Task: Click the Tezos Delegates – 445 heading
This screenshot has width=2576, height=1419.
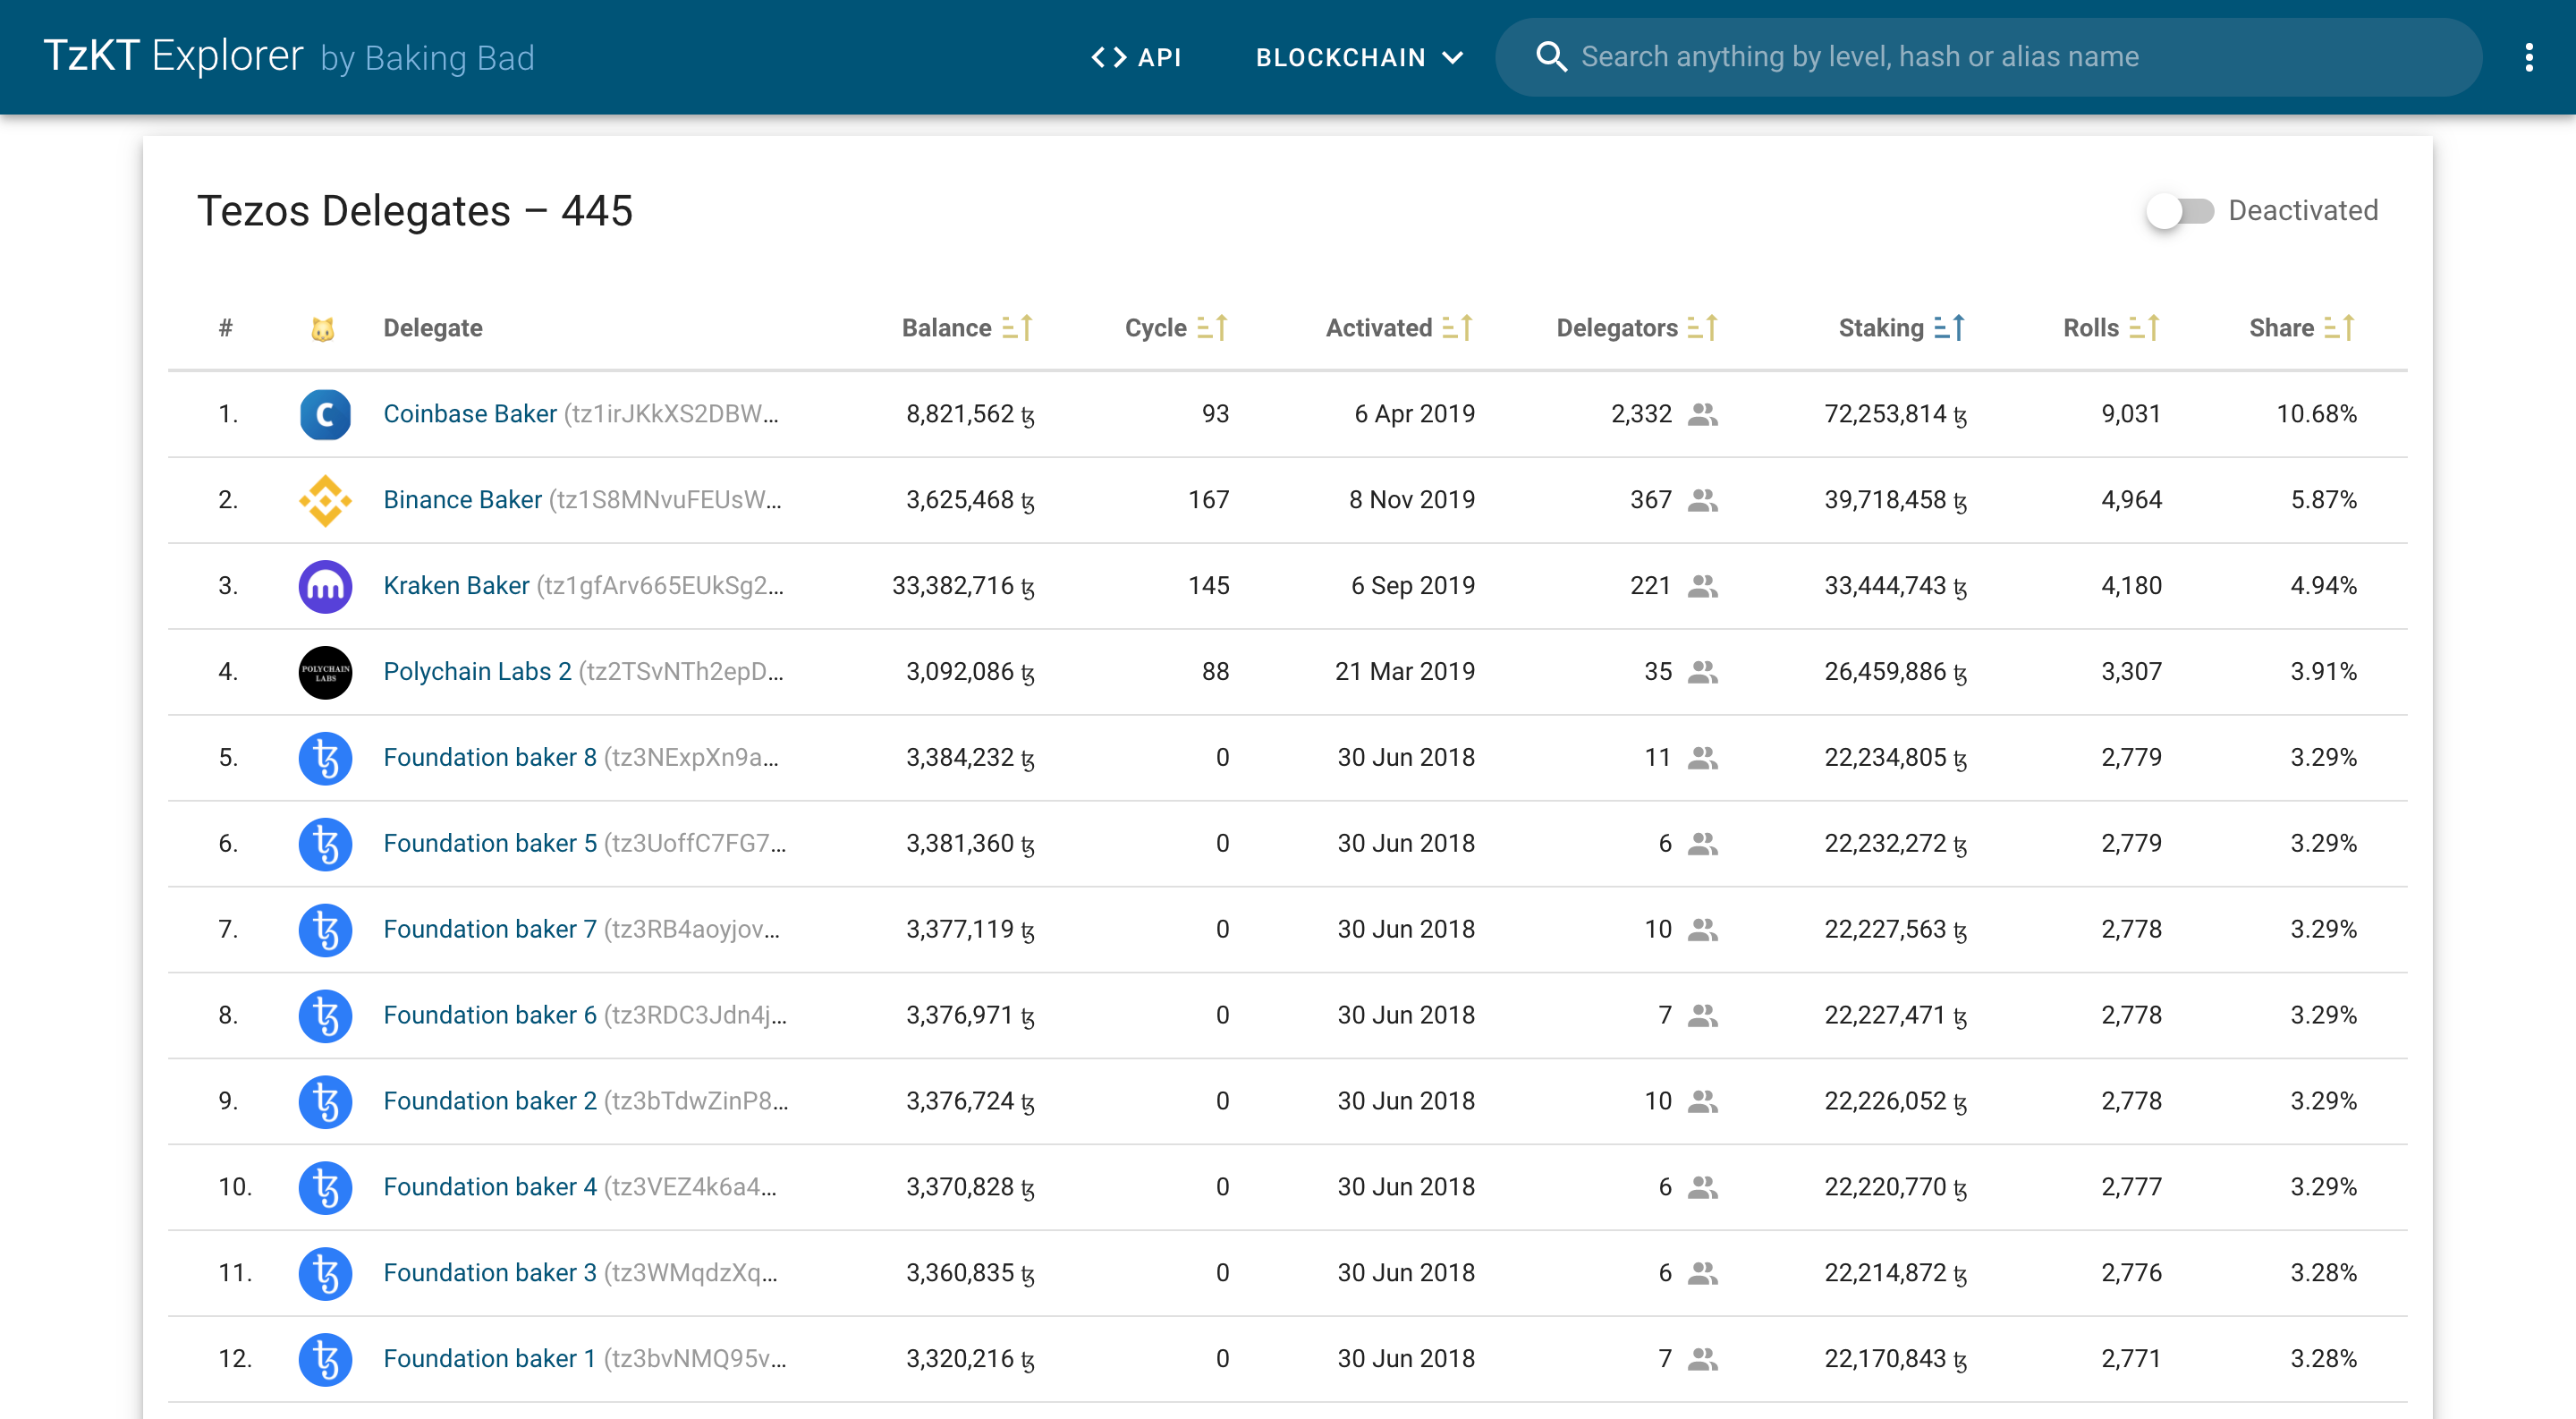Action: 415,211
